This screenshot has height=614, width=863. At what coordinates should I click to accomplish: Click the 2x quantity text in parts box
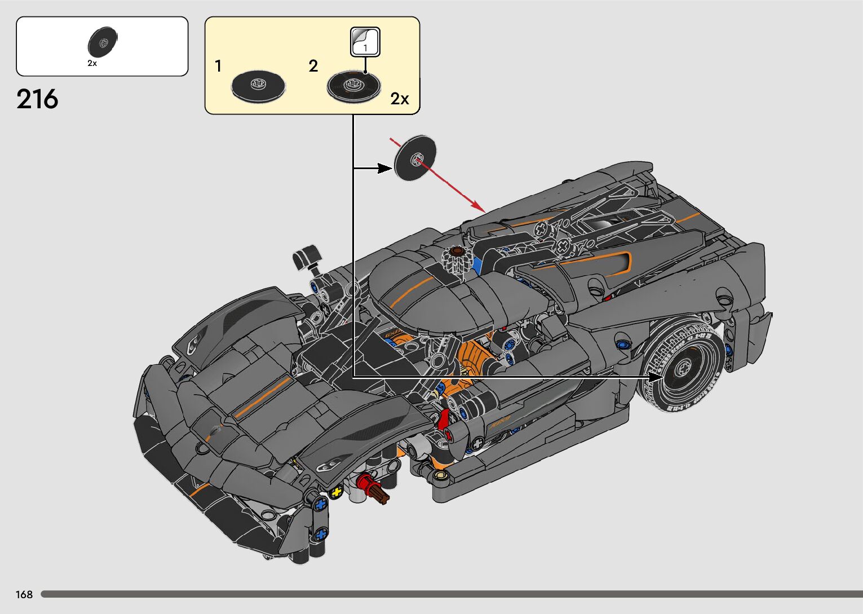92,64
